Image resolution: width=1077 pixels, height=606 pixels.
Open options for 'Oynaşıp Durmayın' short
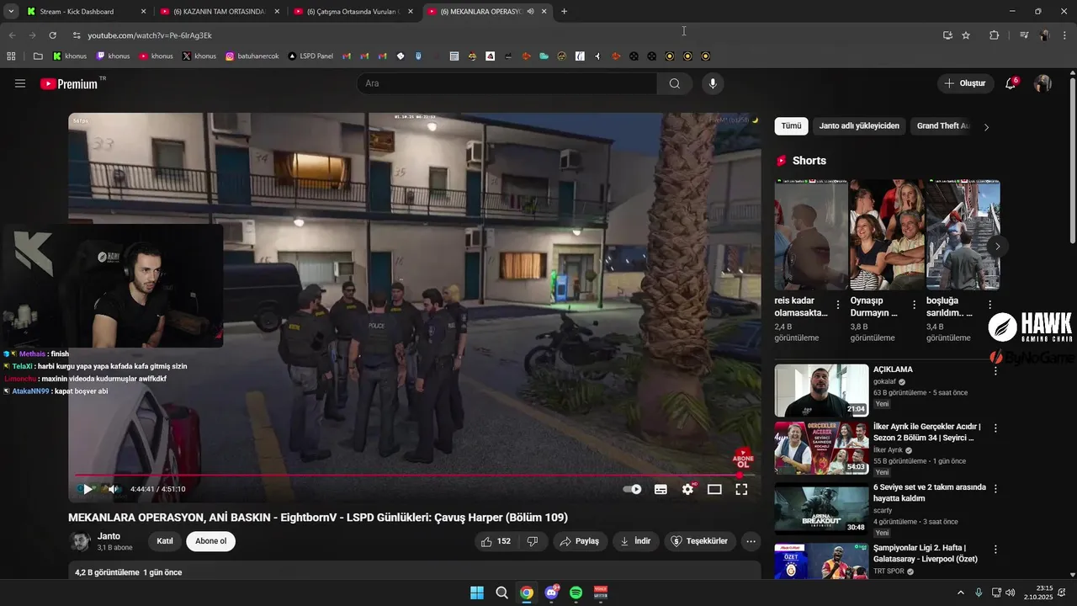click(914, 305)
